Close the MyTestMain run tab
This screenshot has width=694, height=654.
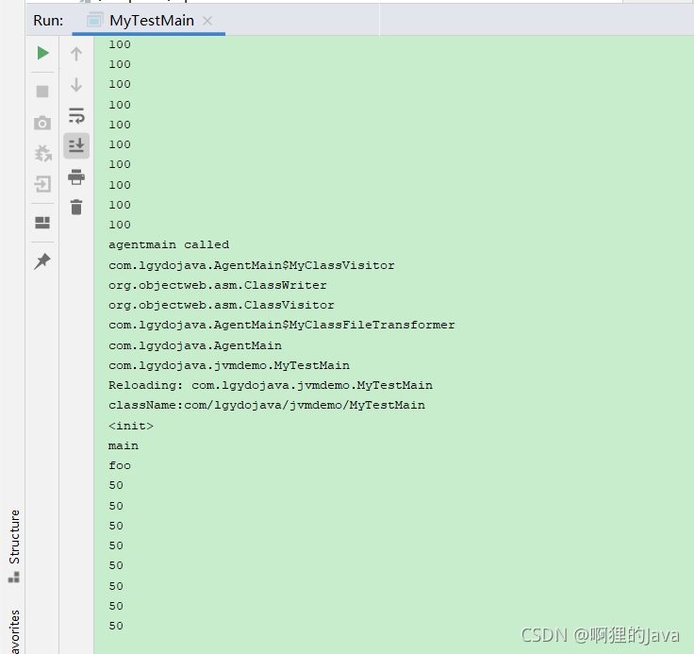click(207, 21)
